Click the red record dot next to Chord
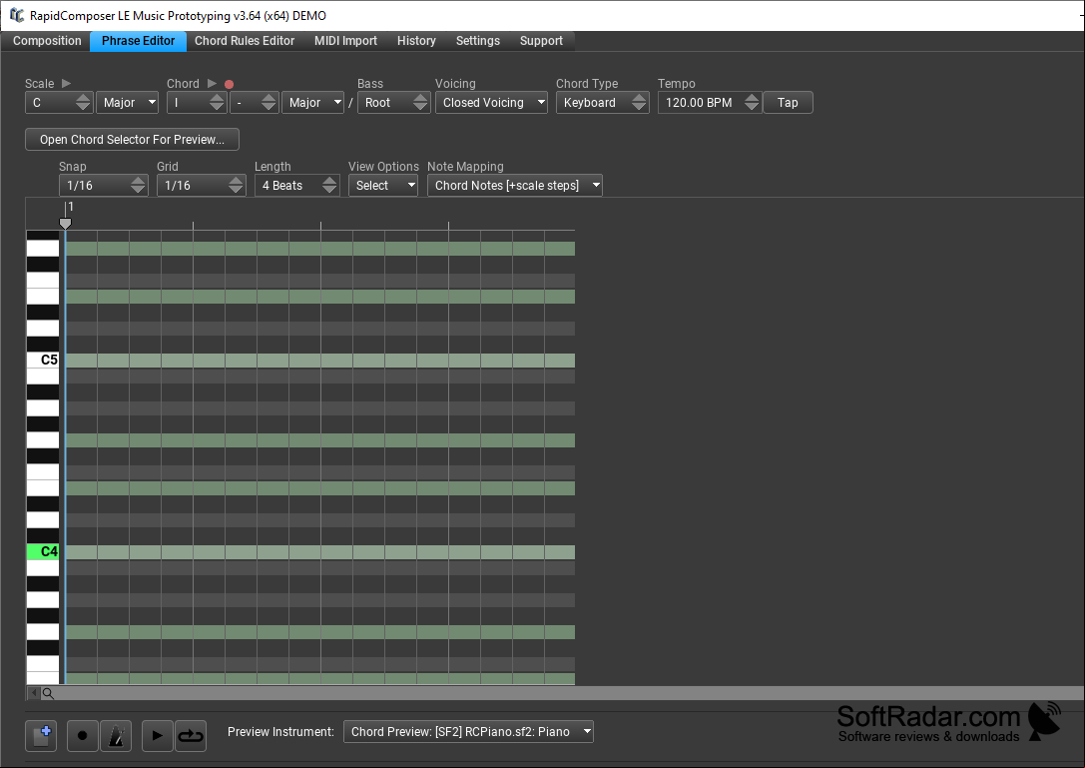 click(x=229, y=84)
